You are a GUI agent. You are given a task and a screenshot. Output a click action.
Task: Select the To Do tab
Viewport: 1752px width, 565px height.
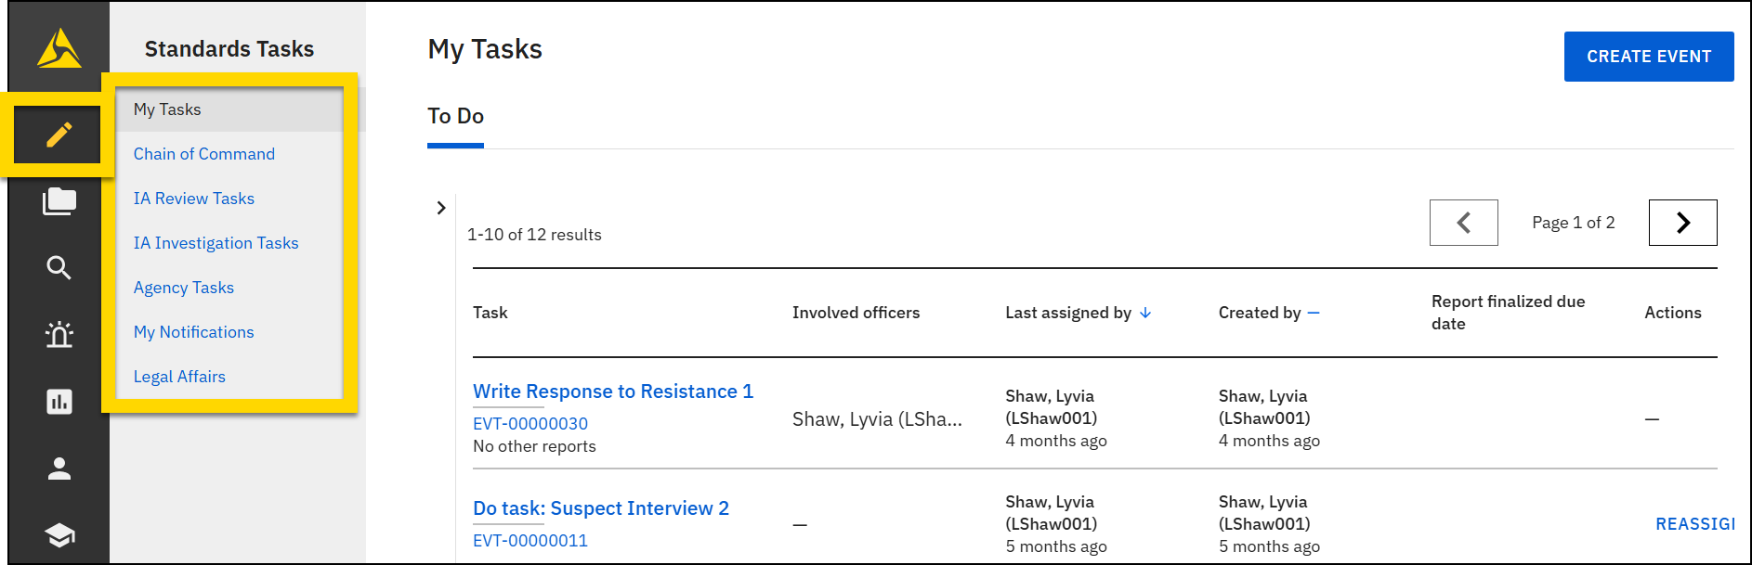tap(455, 117)
